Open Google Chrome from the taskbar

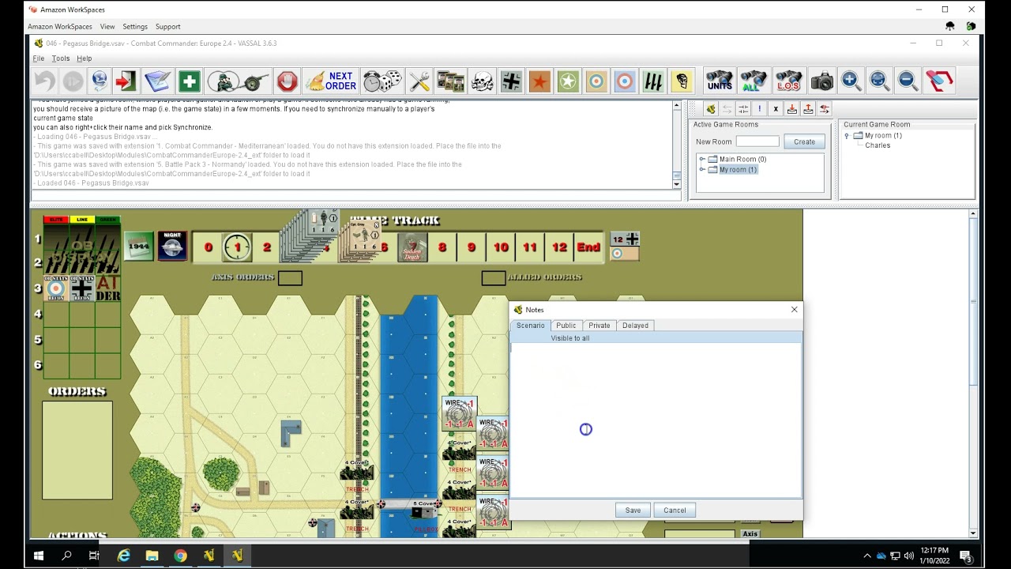180,556
